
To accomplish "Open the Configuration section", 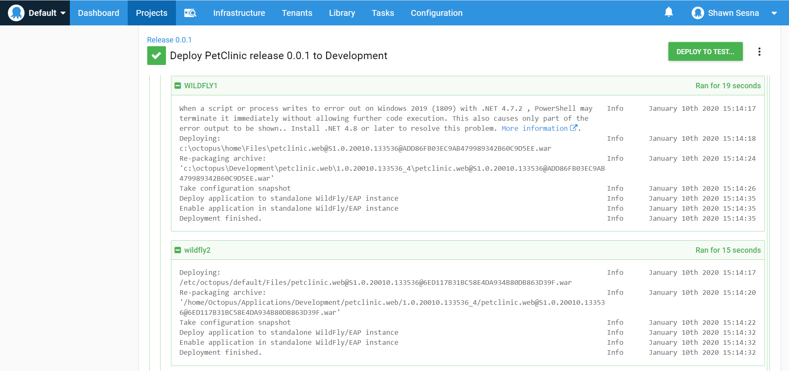I will tap(436, 13).
